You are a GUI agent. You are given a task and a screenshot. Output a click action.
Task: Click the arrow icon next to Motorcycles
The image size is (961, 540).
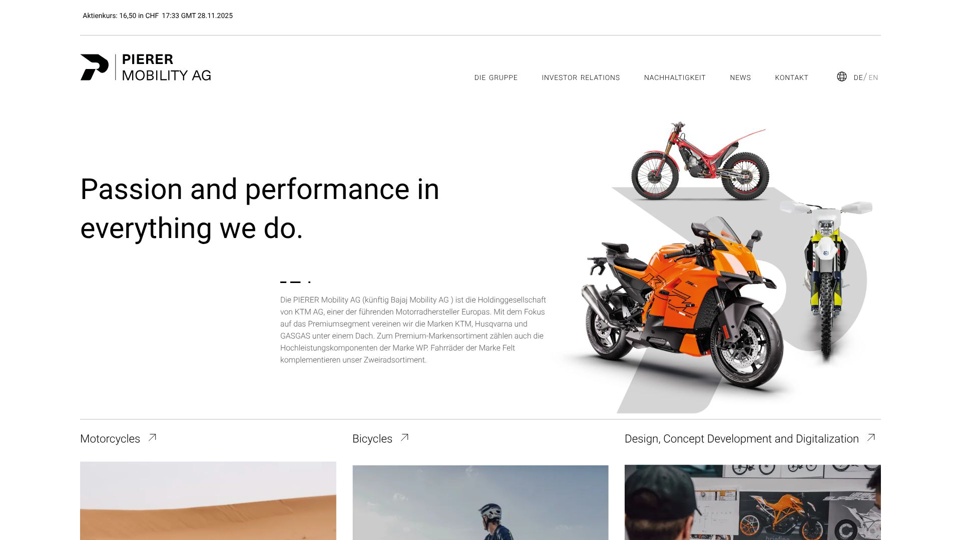(x=152, y=437)
